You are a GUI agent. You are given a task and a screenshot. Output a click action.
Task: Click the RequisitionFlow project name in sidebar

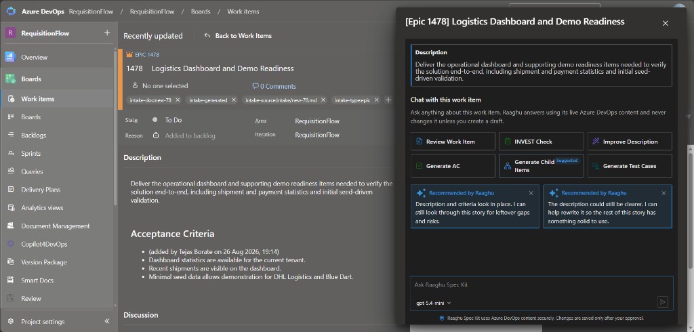click(x=45, y=33)
